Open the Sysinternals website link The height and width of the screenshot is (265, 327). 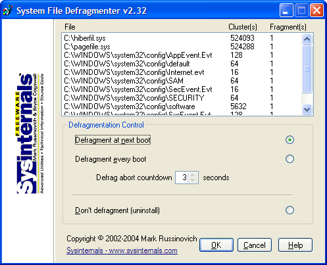click(x=122, y=251)
